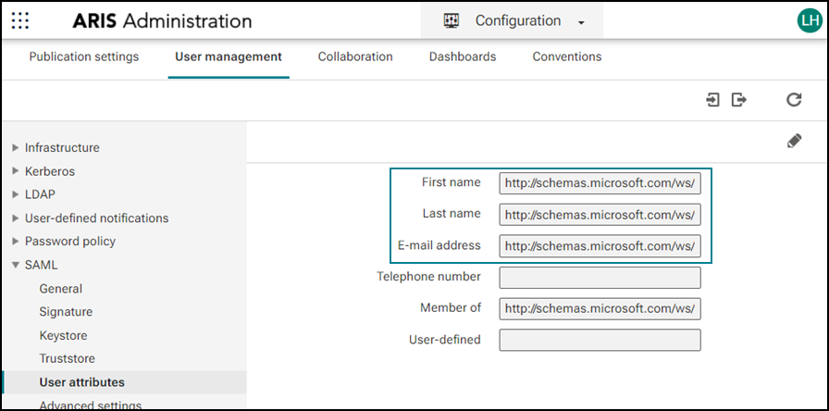The image size is (829, 411).
Task: Select General under SAML
Action: tap(61, 289)
